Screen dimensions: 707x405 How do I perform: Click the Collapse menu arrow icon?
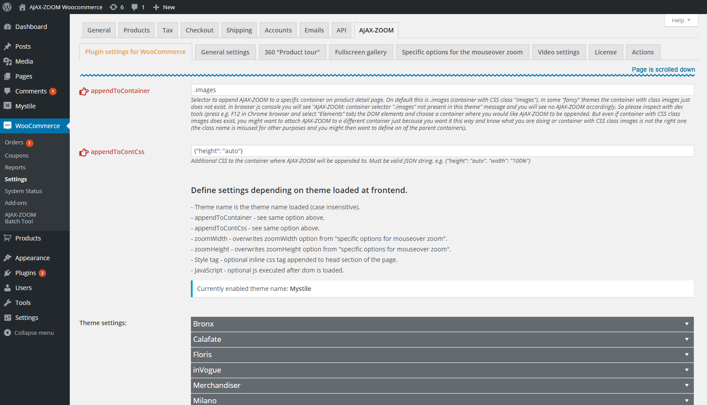(x=7, y=333)
